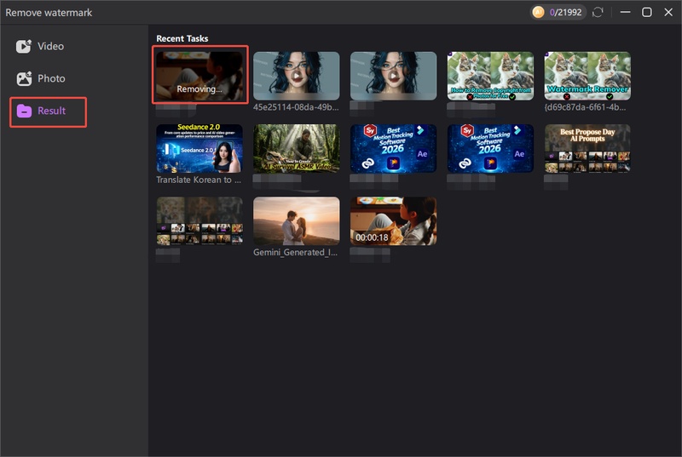This screenshot has height=457, width=682.
Task: Select the Result tab label
Action: coord(51,111)
